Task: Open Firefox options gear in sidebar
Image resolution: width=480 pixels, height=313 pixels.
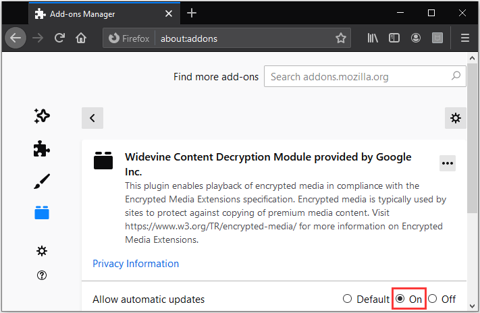Action: (x=42, y=251)
